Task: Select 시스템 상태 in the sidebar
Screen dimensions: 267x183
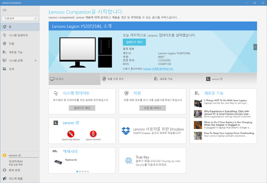Action: tap(16, 60)
